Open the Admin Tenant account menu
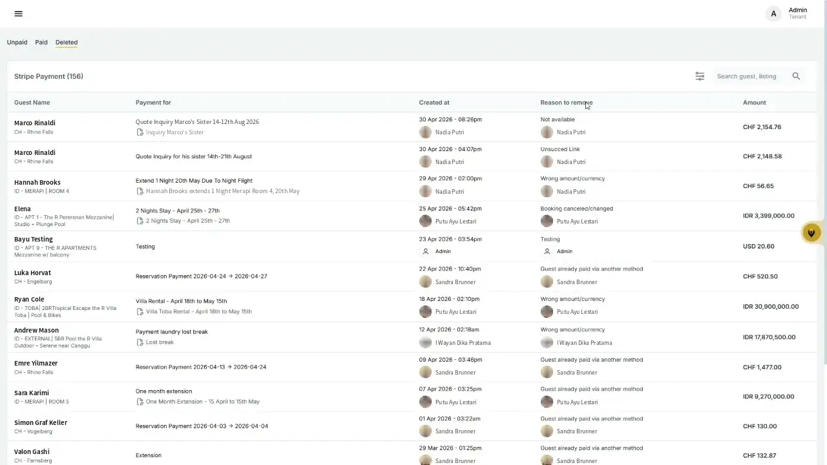The width and height of the screenshot is (827, 465). (x=786, y=14)
